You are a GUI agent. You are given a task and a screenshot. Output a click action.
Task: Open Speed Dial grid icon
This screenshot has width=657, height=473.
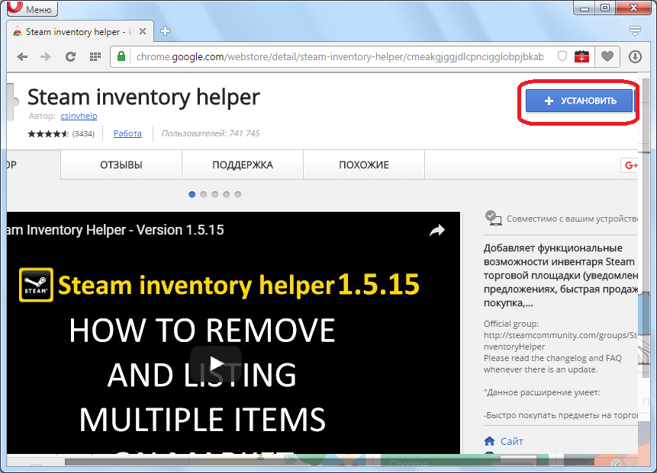pyautogui.click(x=95, y=56)
